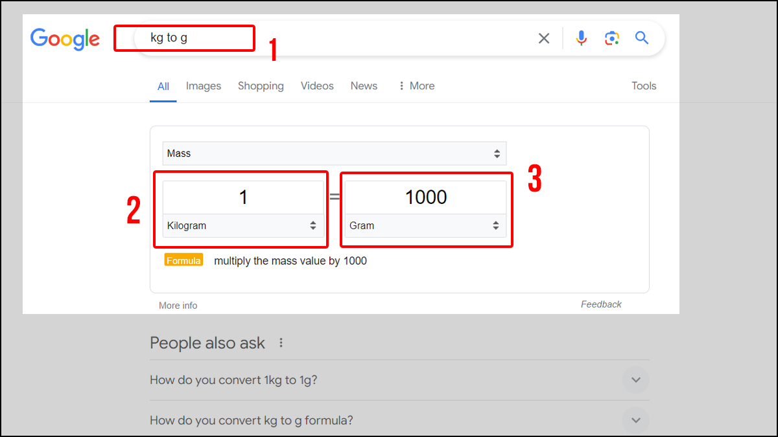
Task: Click the Google logo
Action: click(65, 39)
